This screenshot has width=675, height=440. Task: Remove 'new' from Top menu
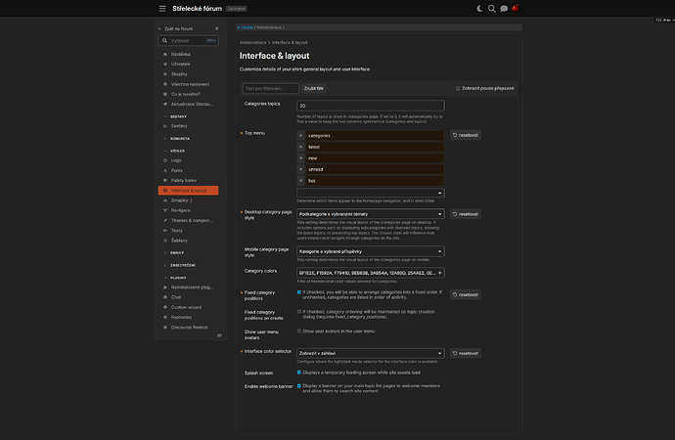click(x=301, y=157)
